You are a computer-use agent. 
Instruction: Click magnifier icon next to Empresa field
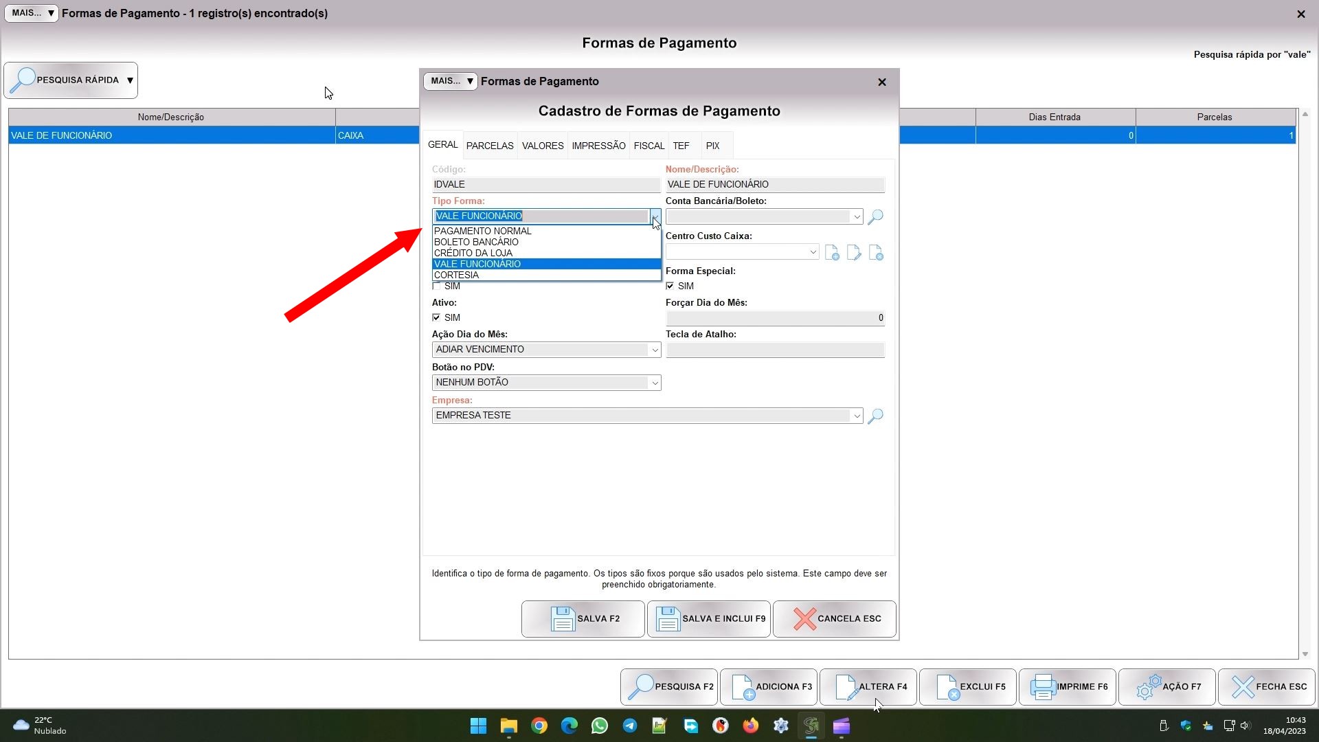click(875, 416)
